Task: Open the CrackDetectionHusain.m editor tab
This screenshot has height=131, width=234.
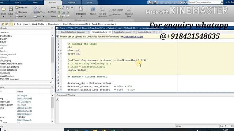Action: point(73,32)
